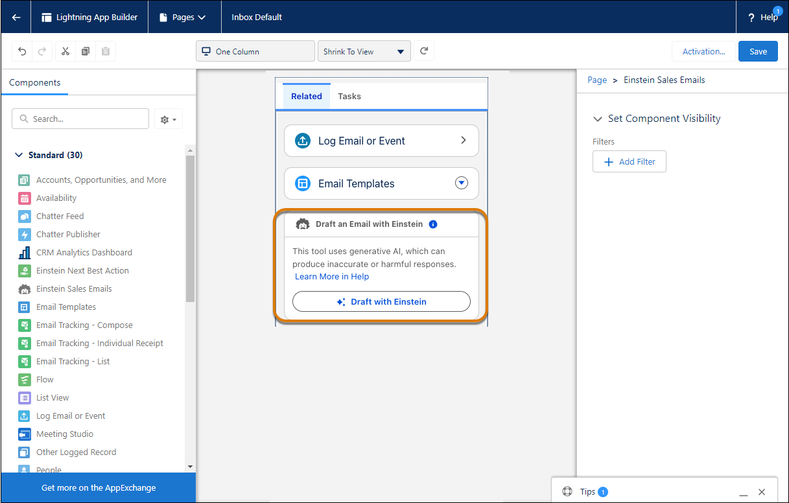The image size is (789, 503).
Task: Open the Pages dropdown menu
Action: (184, 18)
